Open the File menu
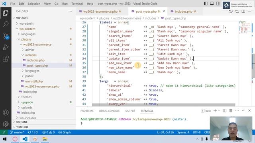 coord(12,4)
